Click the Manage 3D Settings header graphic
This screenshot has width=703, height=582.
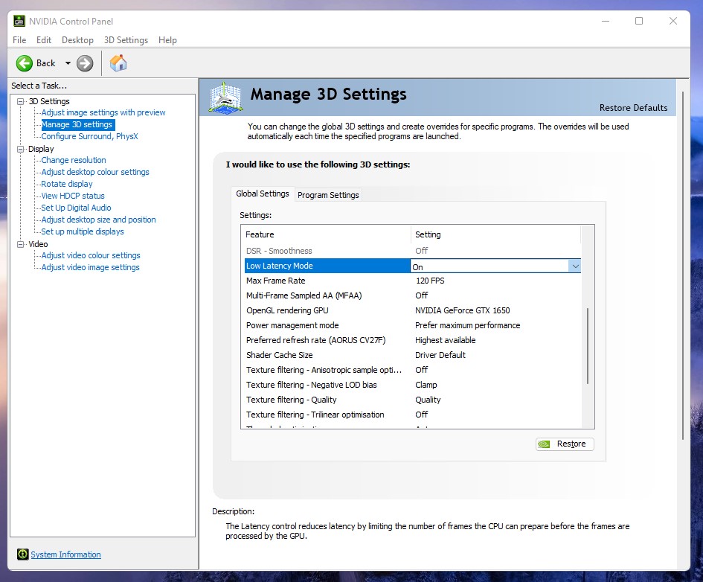pyautogui.click(x=225, y=97)
